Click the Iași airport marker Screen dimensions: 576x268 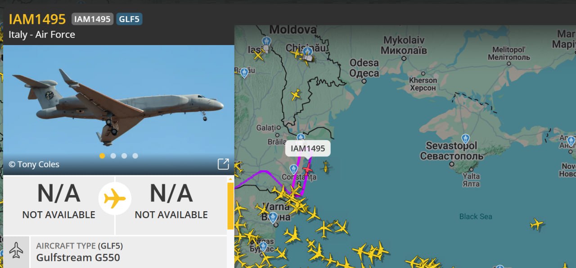266,42
